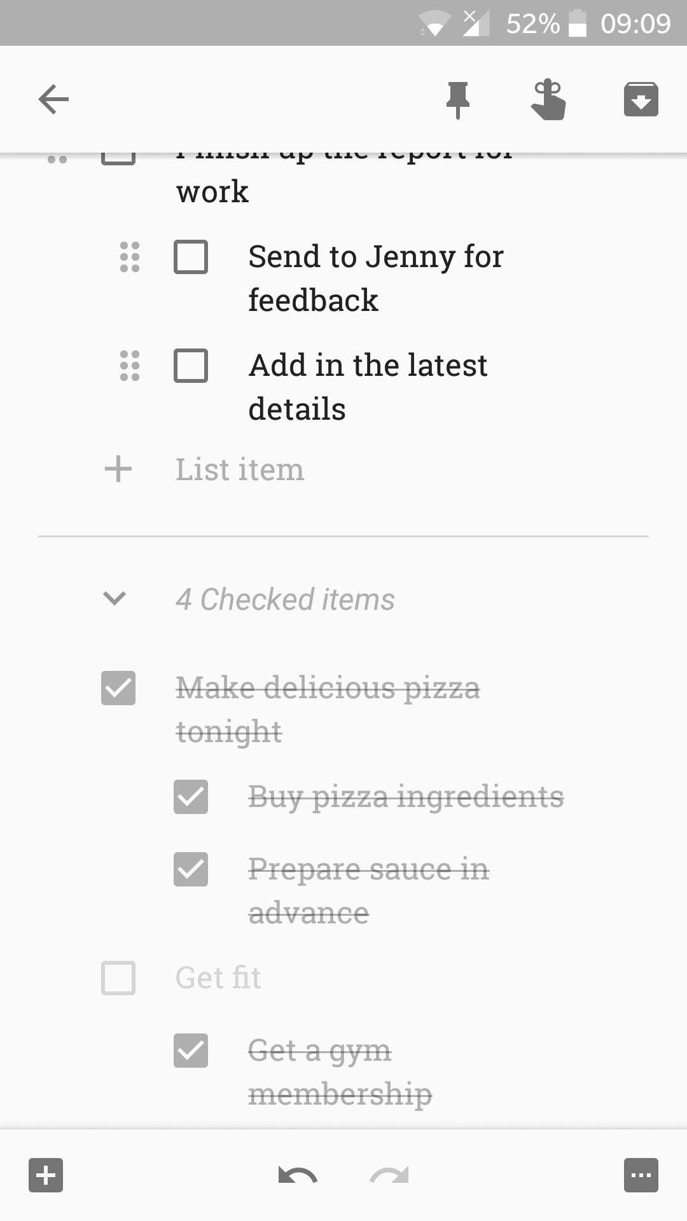Check the Send to Jenny for feedback box

pyautogui.click(x=191, y=257)
